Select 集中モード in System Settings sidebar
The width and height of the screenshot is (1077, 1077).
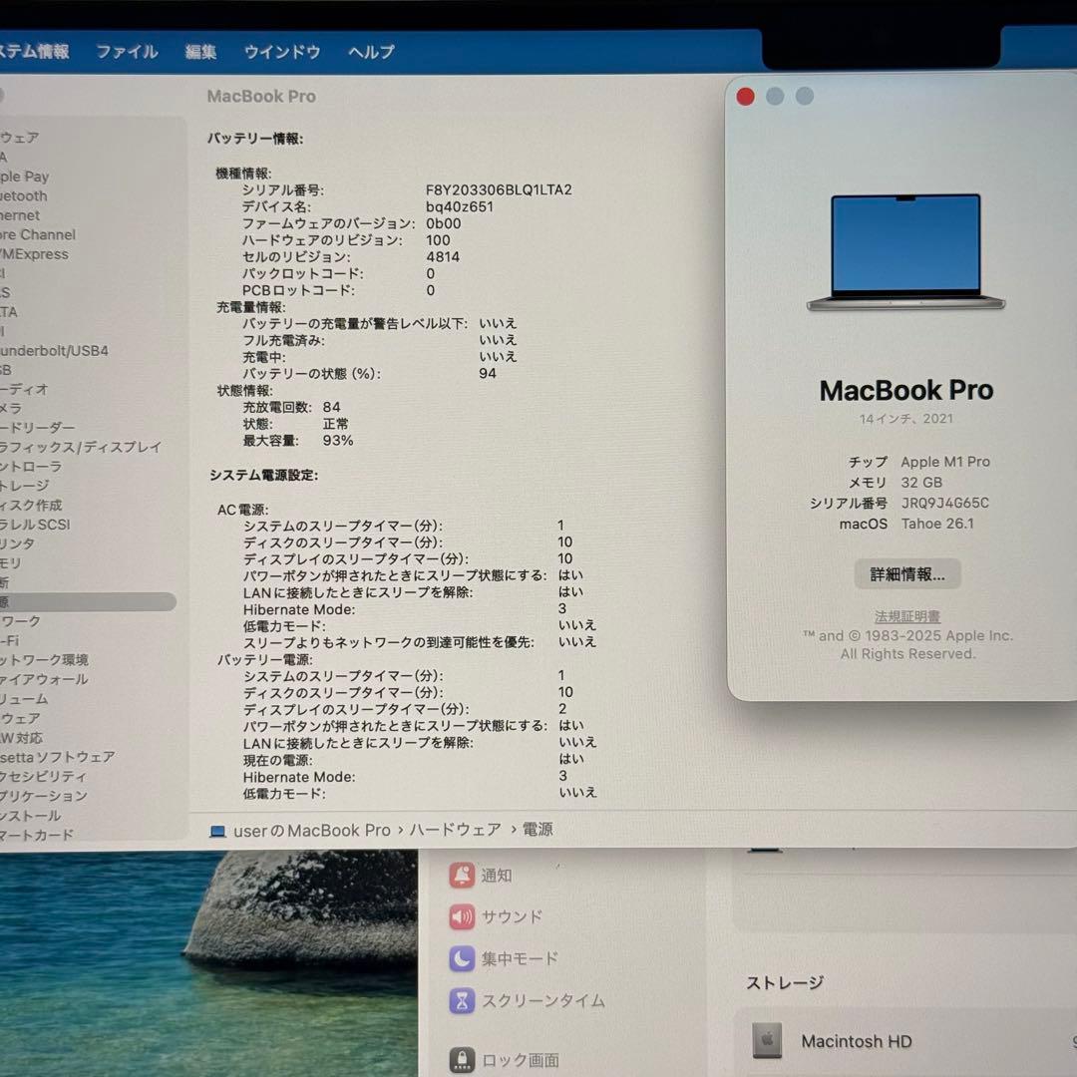(520, 958)
